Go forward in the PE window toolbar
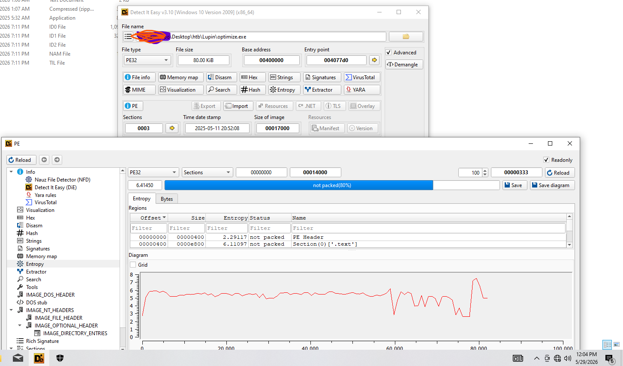Screen dimensions: 623x366 [x=57, y=160]
